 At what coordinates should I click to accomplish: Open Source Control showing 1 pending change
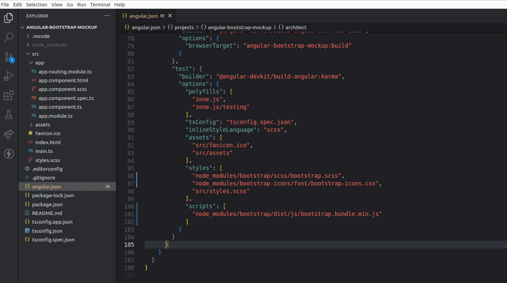click(x=8, y=57)
